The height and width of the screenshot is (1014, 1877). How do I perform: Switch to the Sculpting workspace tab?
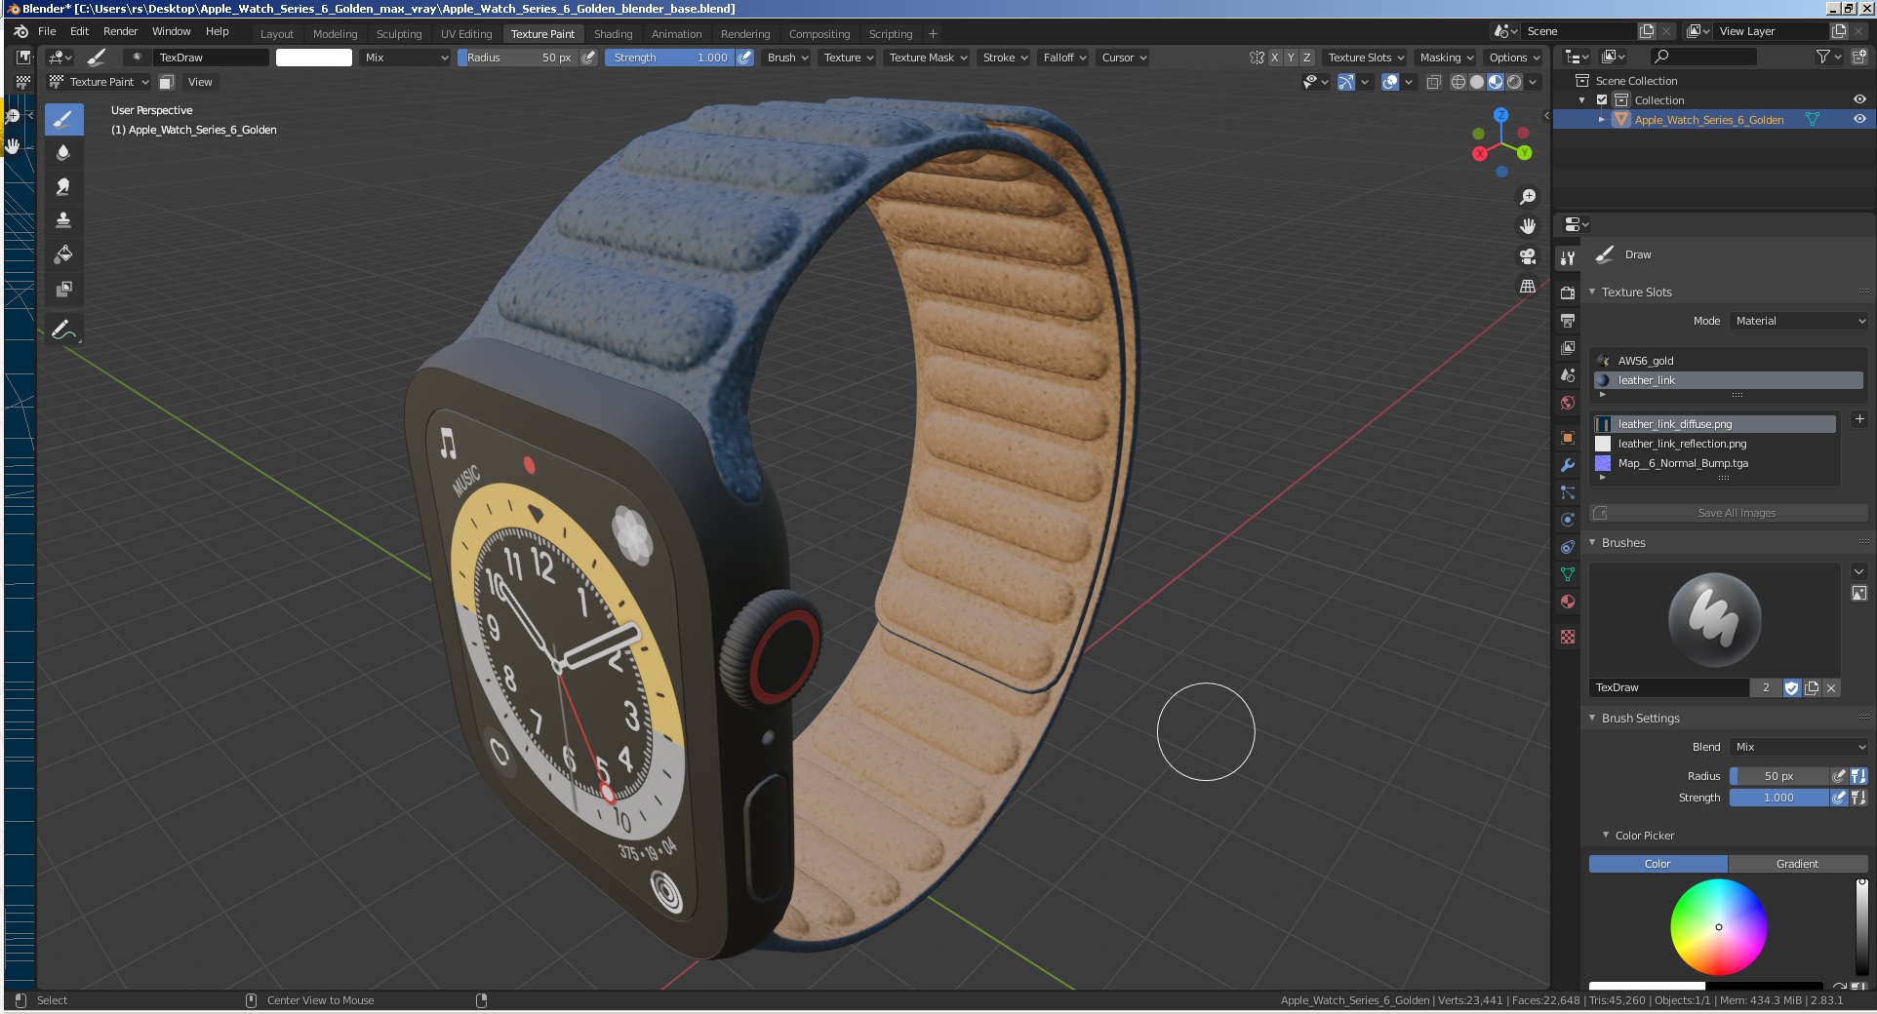tap(399, 34)
